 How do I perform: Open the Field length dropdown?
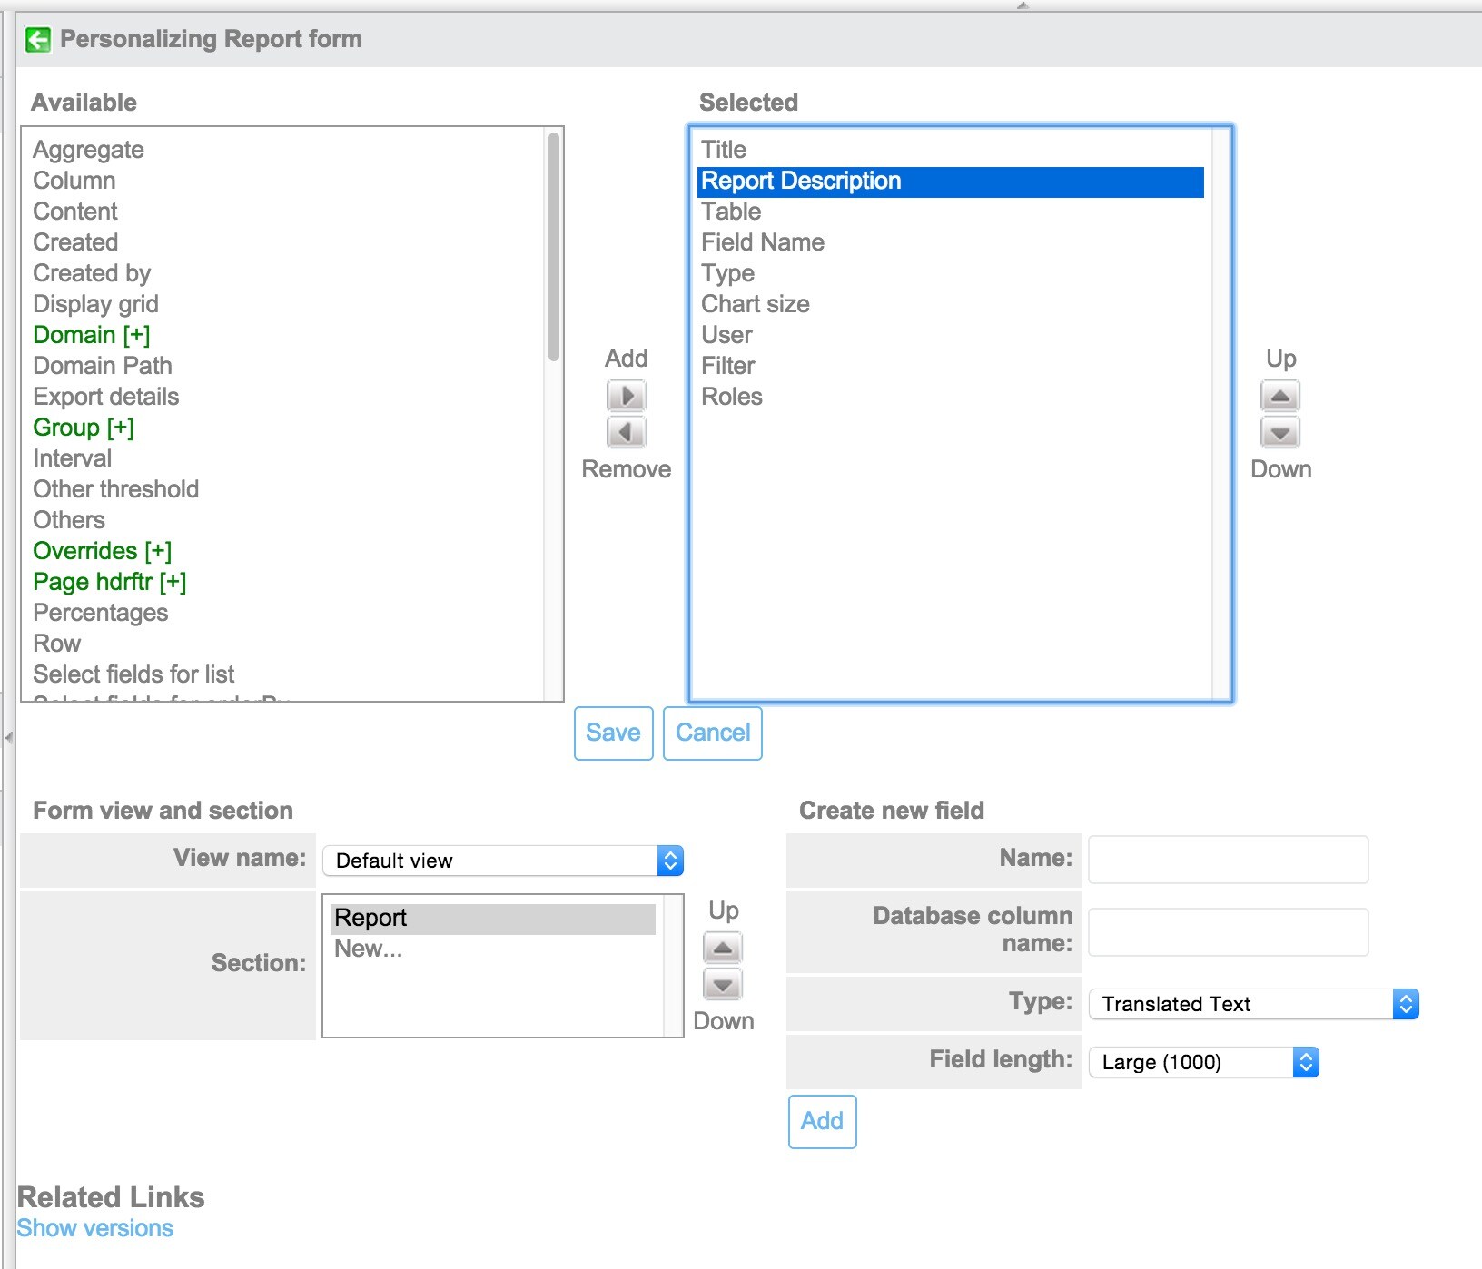(1203, 1062)
